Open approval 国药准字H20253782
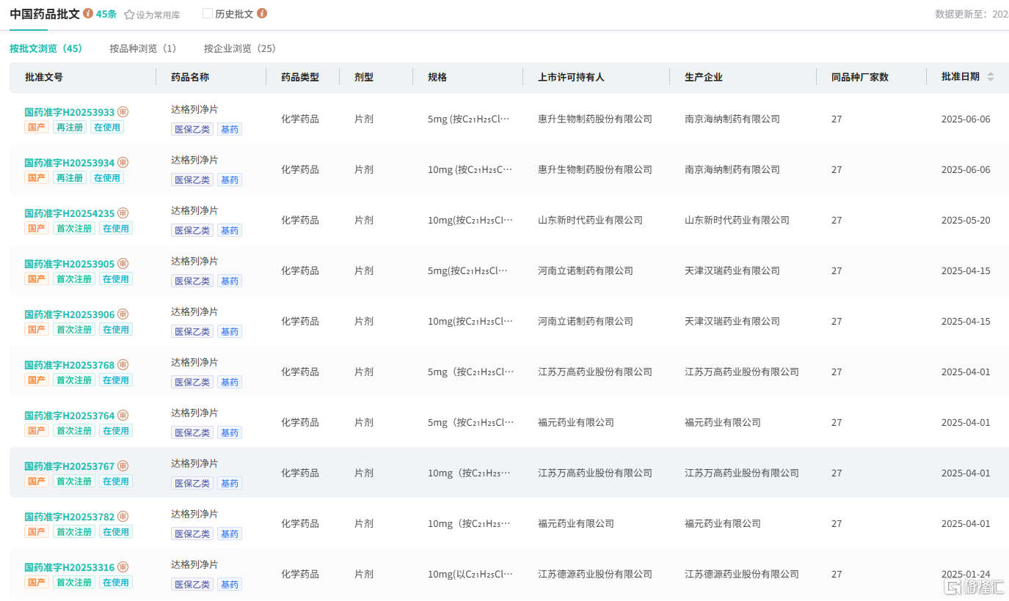Screen dimensions: 1009x601 (70, 517)
